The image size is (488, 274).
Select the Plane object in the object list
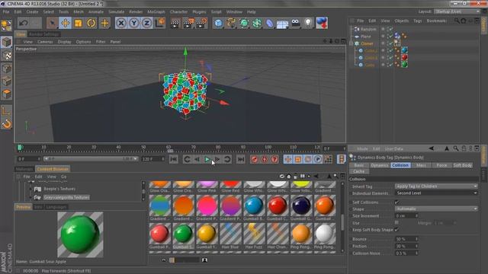pos(366,37)
